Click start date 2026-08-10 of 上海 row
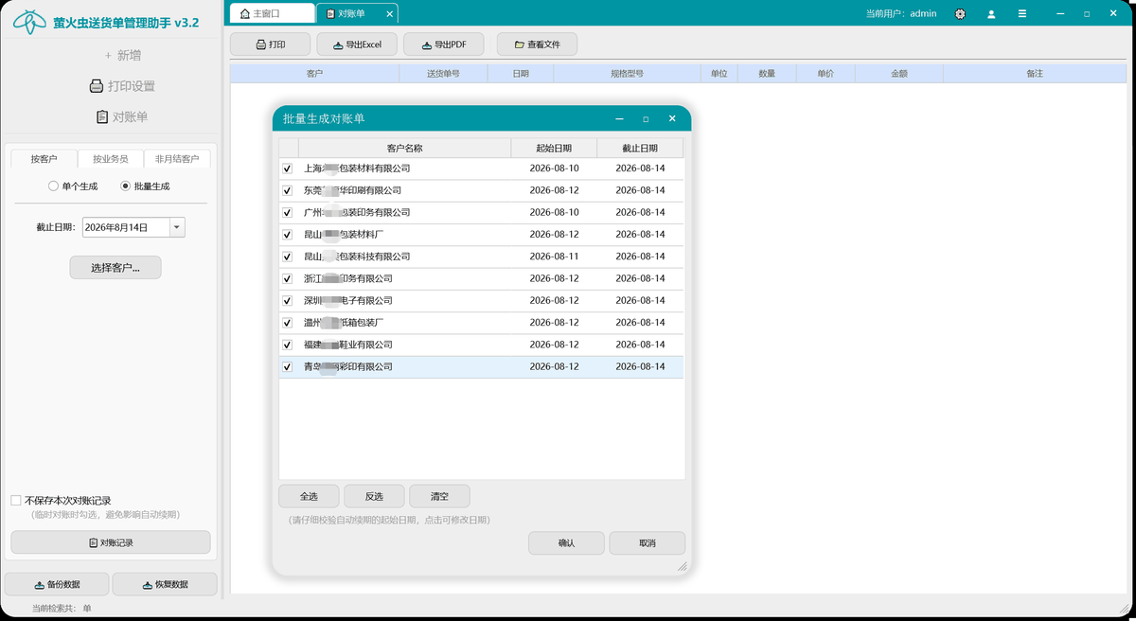This screenshot has width=1136, height=621. pos(554,169)
